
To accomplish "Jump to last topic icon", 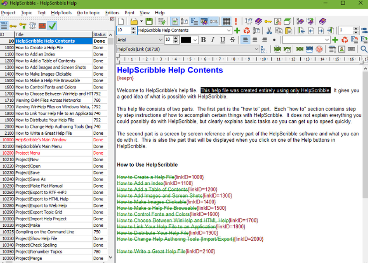I will tap(330, 30).
